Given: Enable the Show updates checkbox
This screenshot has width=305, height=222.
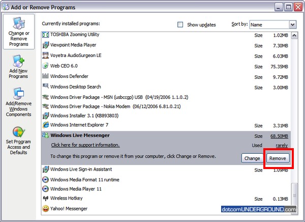Looking at the screenshot, I should point(180,25).
